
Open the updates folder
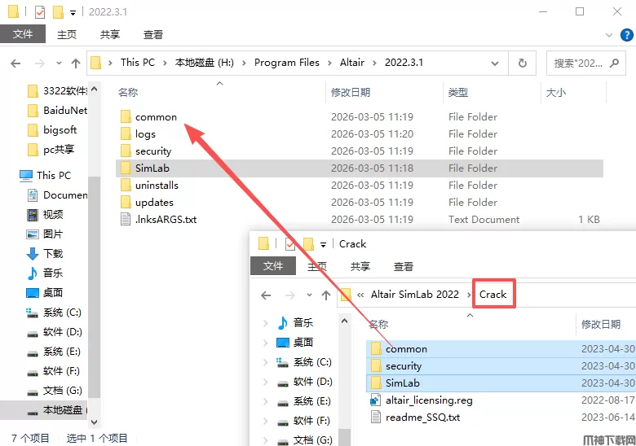coord(154,203)
